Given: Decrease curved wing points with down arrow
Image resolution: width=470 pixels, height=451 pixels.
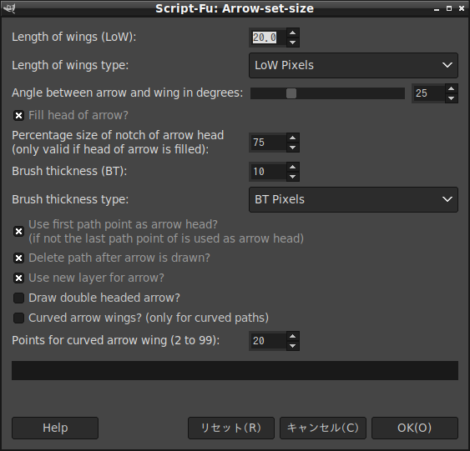Looking at the screenshot, I should 292,346.
